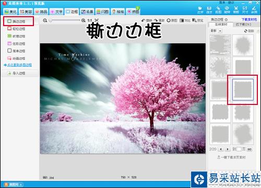Image resolution: width=261 pixels, height=188 pixels.
Task: Choose 炫彩边框 colorful frame category
Action: click(16, 43)
